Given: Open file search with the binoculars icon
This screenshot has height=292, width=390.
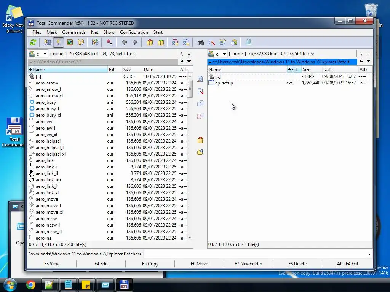Looking at the screenshot, I should (x=201, y=42).
